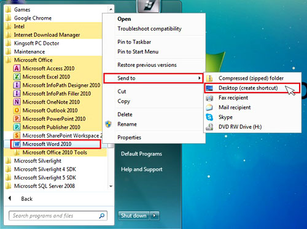Click the DVD RW Drive (H:) icon

click(209, 127)
